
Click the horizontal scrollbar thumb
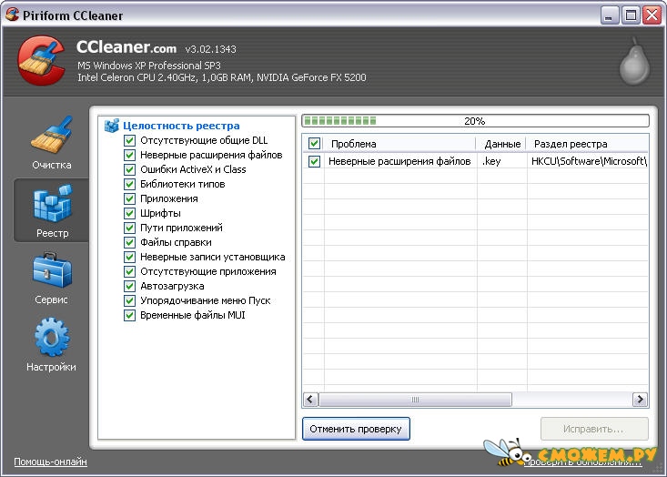click(415, 400)
